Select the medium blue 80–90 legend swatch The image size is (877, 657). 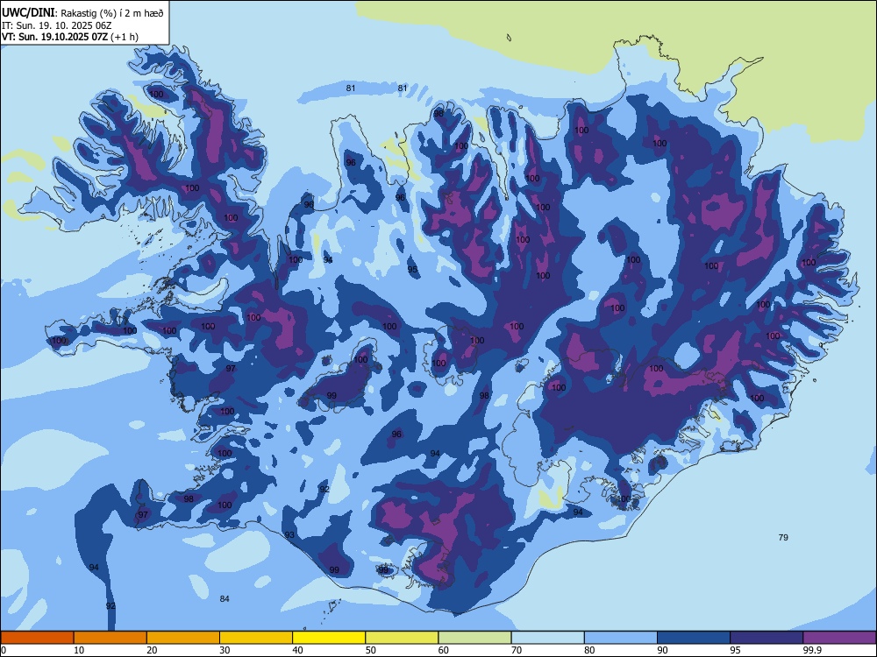(621, 638)
